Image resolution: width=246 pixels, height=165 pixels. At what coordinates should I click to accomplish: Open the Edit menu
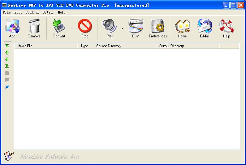[x=18, y=12]
